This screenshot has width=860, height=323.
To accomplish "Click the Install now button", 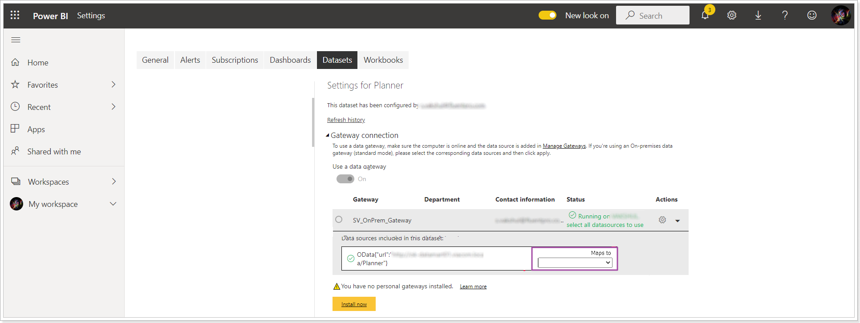I will pyautogui.click(x=354, y=304).
